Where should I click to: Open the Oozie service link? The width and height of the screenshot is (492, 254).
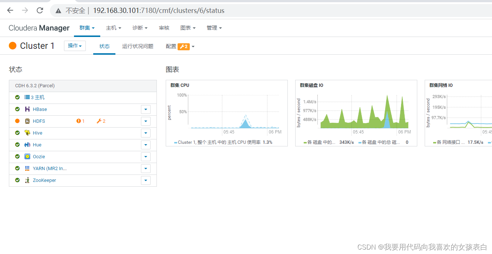(x=39, y=157)
